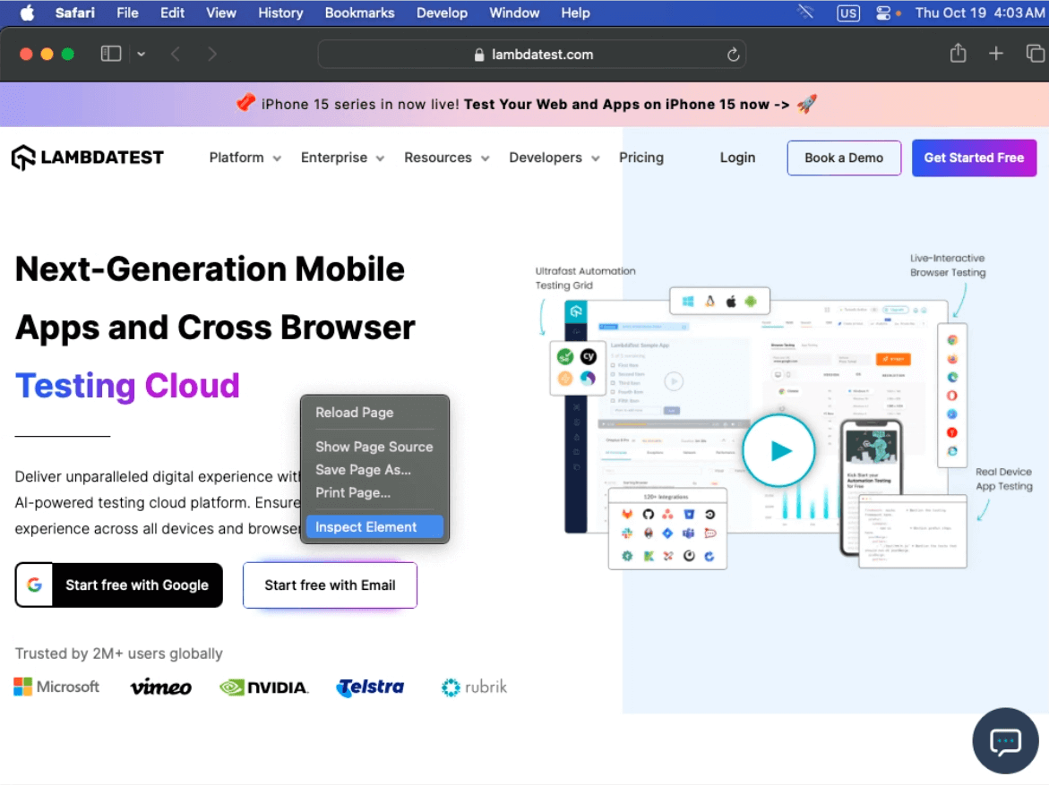Open the Develop menu in menu bar
Image resolution: width=1049 pixels, height=785 pixels.
pyautogui.click(x=442, y=13)
